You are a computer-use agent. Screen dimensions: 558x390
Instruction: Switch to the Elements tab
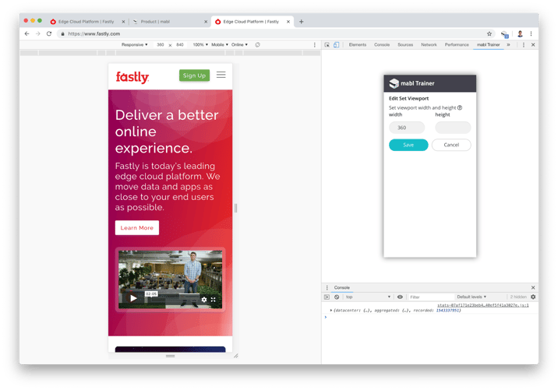click(x=357, y=45)
